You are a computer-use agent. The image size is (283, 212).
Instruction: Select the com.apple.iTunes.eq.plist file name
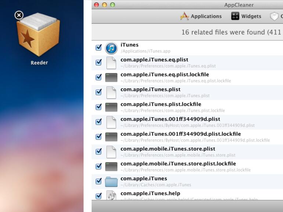tap(154, 60)
